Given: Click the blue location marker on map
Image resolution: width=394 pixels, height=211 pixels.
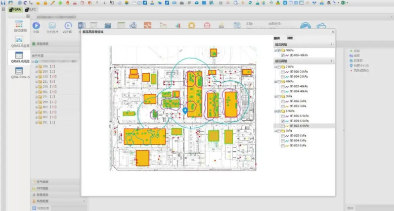Looking at the screenshot, I should 185,110.
